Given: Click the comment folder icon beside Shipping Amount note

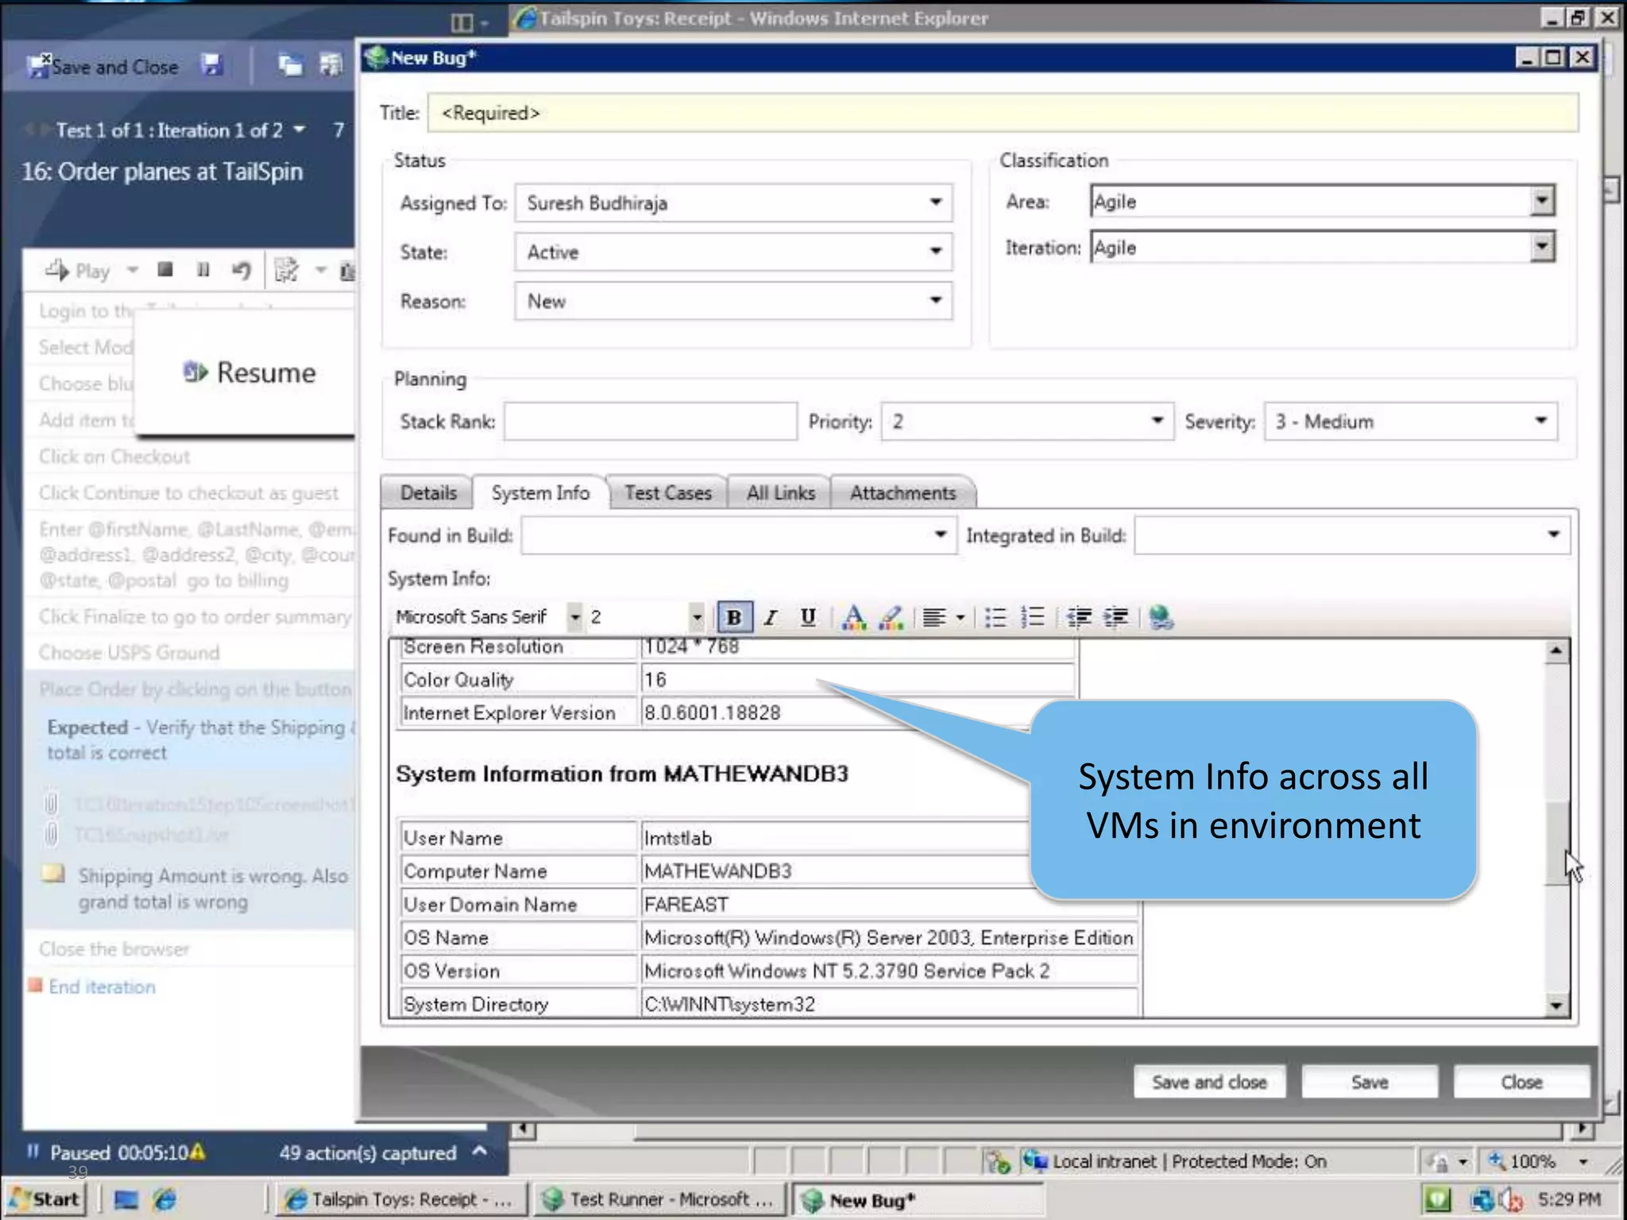Looking at the screenshot, I should (53, 874).
